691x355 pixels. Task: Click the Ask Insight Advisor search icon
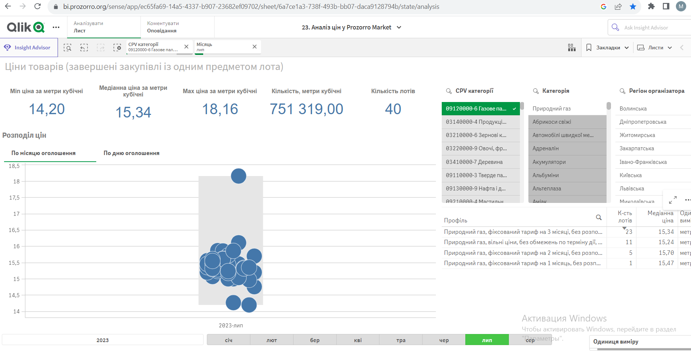coord(615,27)
